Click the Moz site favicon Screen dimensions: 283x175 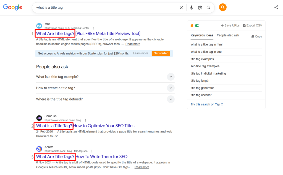[39, 26]
